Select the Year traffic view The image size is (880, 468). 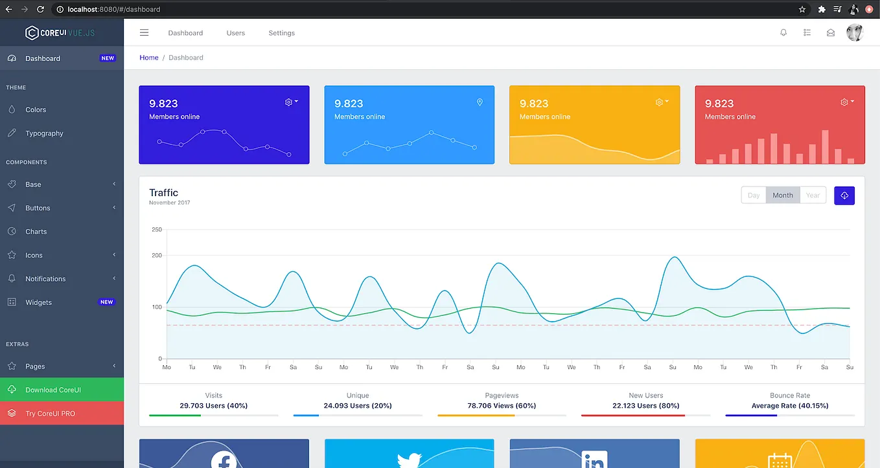[813, 195]
